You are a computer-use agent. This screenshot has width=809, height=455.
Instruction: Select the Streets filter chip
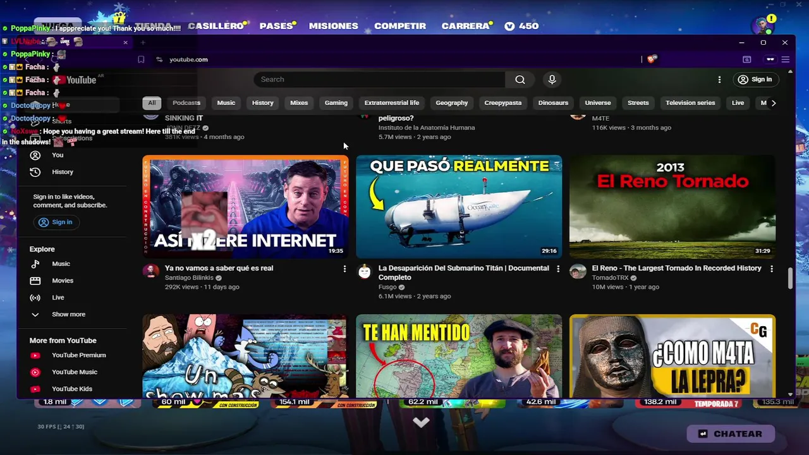click(638, 103)
